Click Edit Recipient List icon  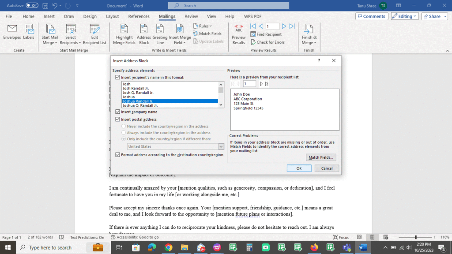(x=94, y=34)
